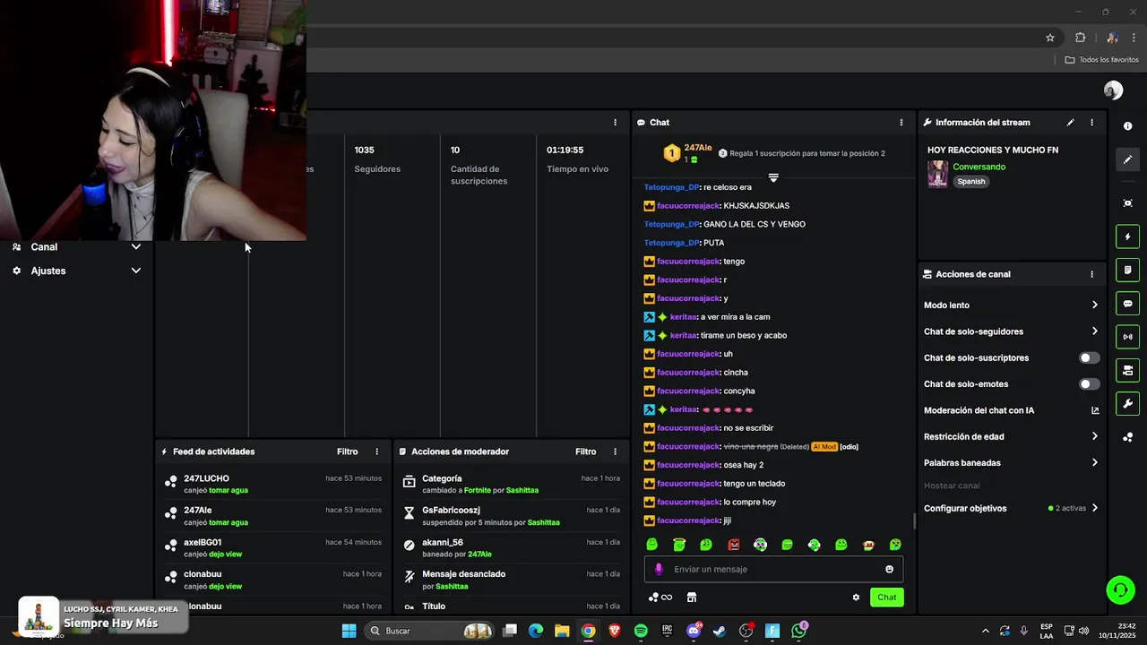Edit stream info with the pencil icon
The width and height of the screenshot is (1147, 645).
coord(1070,123)
